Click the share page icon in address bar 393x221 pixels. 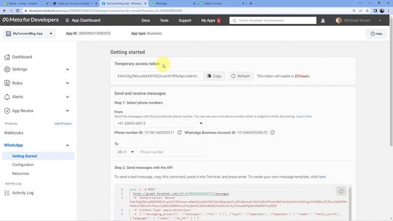click(x=360, y=10)
